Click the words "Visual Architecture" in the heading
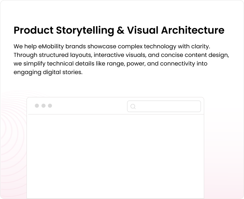Viewport: 244px width, 199px height. [x=175, y=30]
